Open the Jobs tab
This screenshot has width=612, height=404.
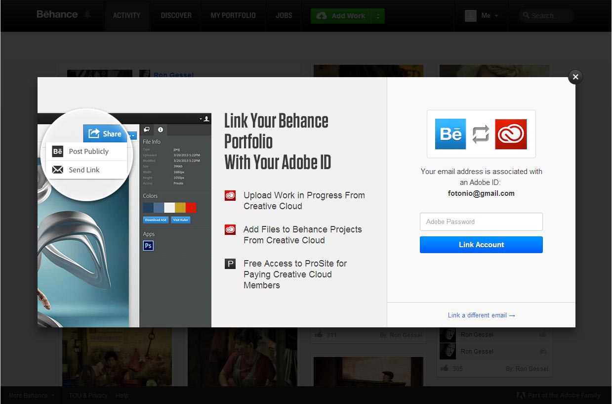click(x=284, y=15)
